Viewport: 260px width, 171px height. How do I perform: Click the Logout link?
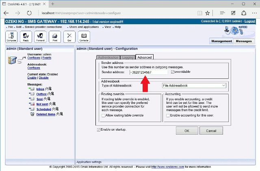[250, 21]
